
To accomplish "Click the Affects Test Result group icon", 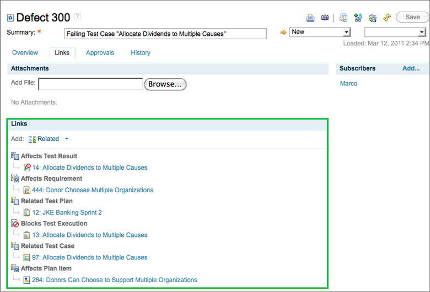I will point(15,156).
